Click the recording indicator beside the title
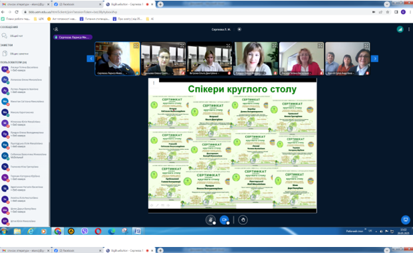 239,29
